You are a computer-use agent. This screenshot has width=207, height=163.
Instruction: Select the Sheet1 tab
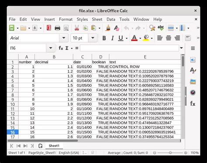pyautogui.click(x=54, y=146)
